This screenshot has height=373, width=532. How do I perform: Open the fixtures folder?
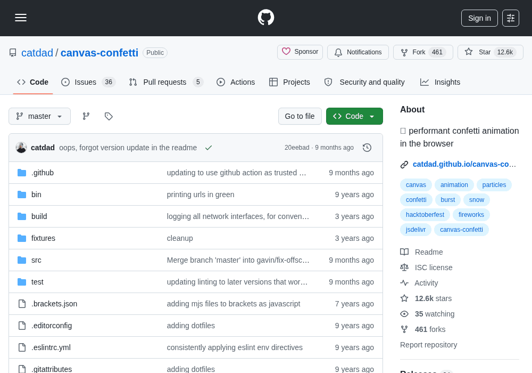coord(43,238)
